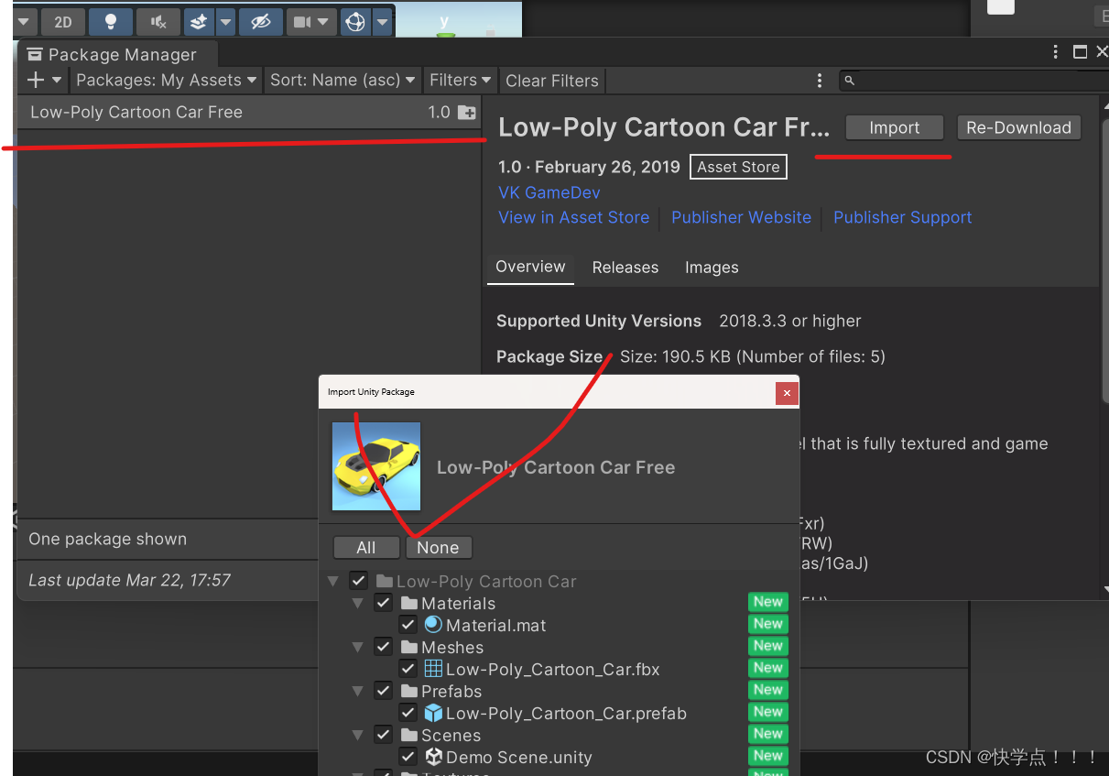Open Package Manager toolbar kebab menu
This screenshot has height=776, width=1109.
pyautogui.click(x=819, y=81)
